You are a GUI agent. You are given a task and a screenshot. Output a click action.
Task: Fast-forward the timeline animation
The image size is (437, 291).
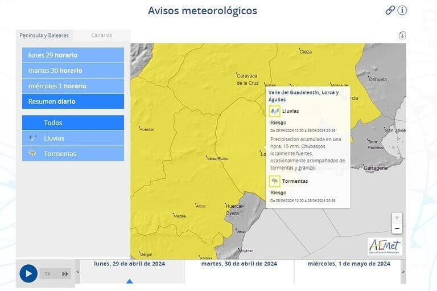click(x=65, y=274)
